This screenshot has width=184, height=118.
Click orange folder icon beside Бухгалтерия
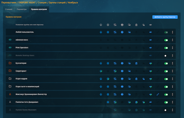[10, 63]
